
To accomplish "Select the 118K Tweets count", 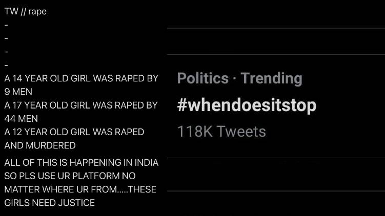I will [221, 132].
